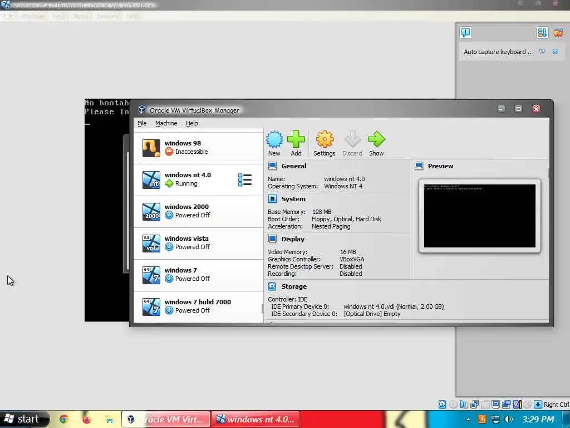
Task: Open Devices menu in the VM window
Action: 107,16
